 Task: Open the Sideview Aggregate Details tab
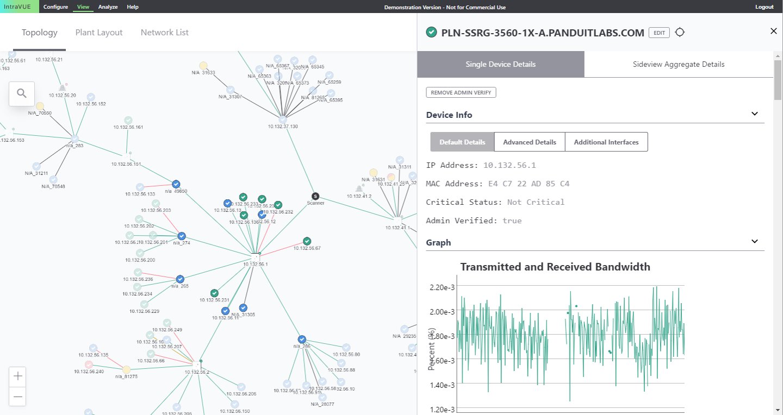[x=679, y=64]
